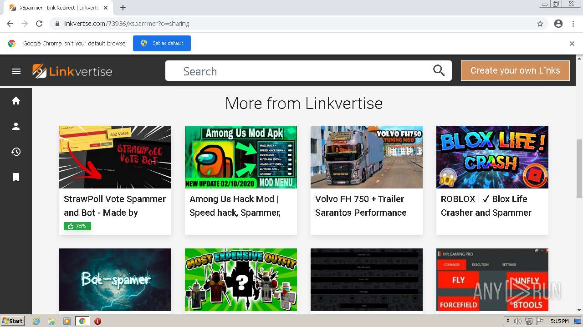Open a new Chrome tab
This screenshot has height=327, width=583.
[123, 8]
